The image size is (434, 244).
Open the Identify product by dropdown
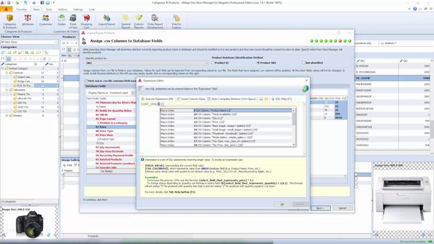(x=146, y=63)
